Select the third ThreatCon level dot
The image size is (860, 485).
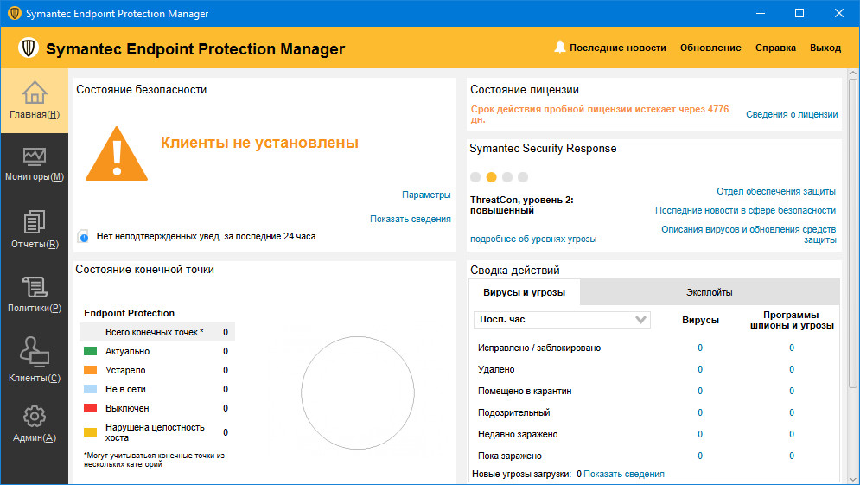click(507, 176)
